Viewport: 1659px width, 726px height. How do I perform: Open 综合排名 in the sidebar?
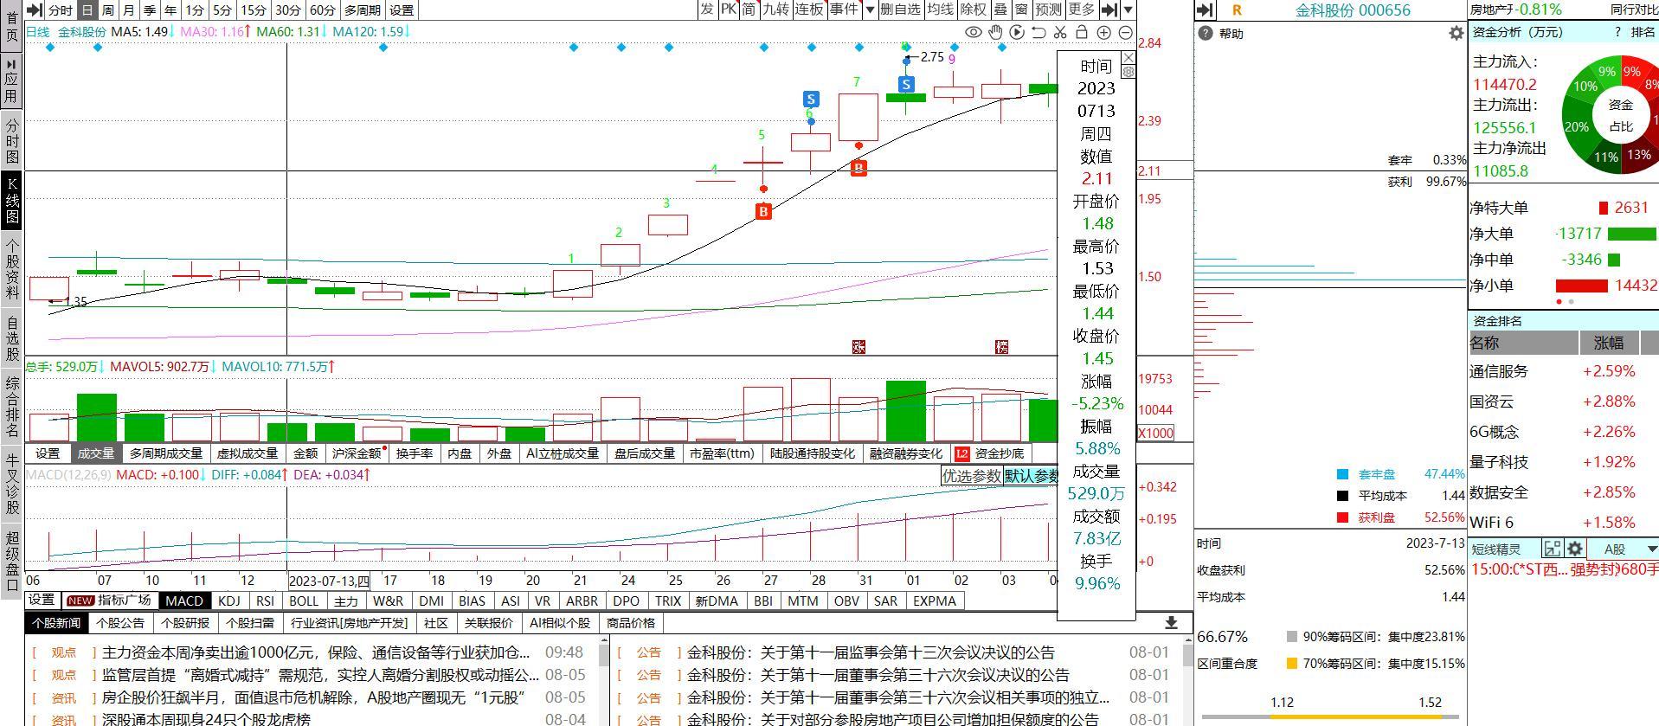[x=12, y=406]
